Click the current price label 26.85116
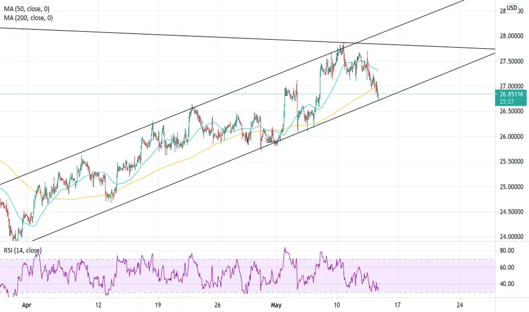This screenshot has width=529, height=312. point(511,94)
